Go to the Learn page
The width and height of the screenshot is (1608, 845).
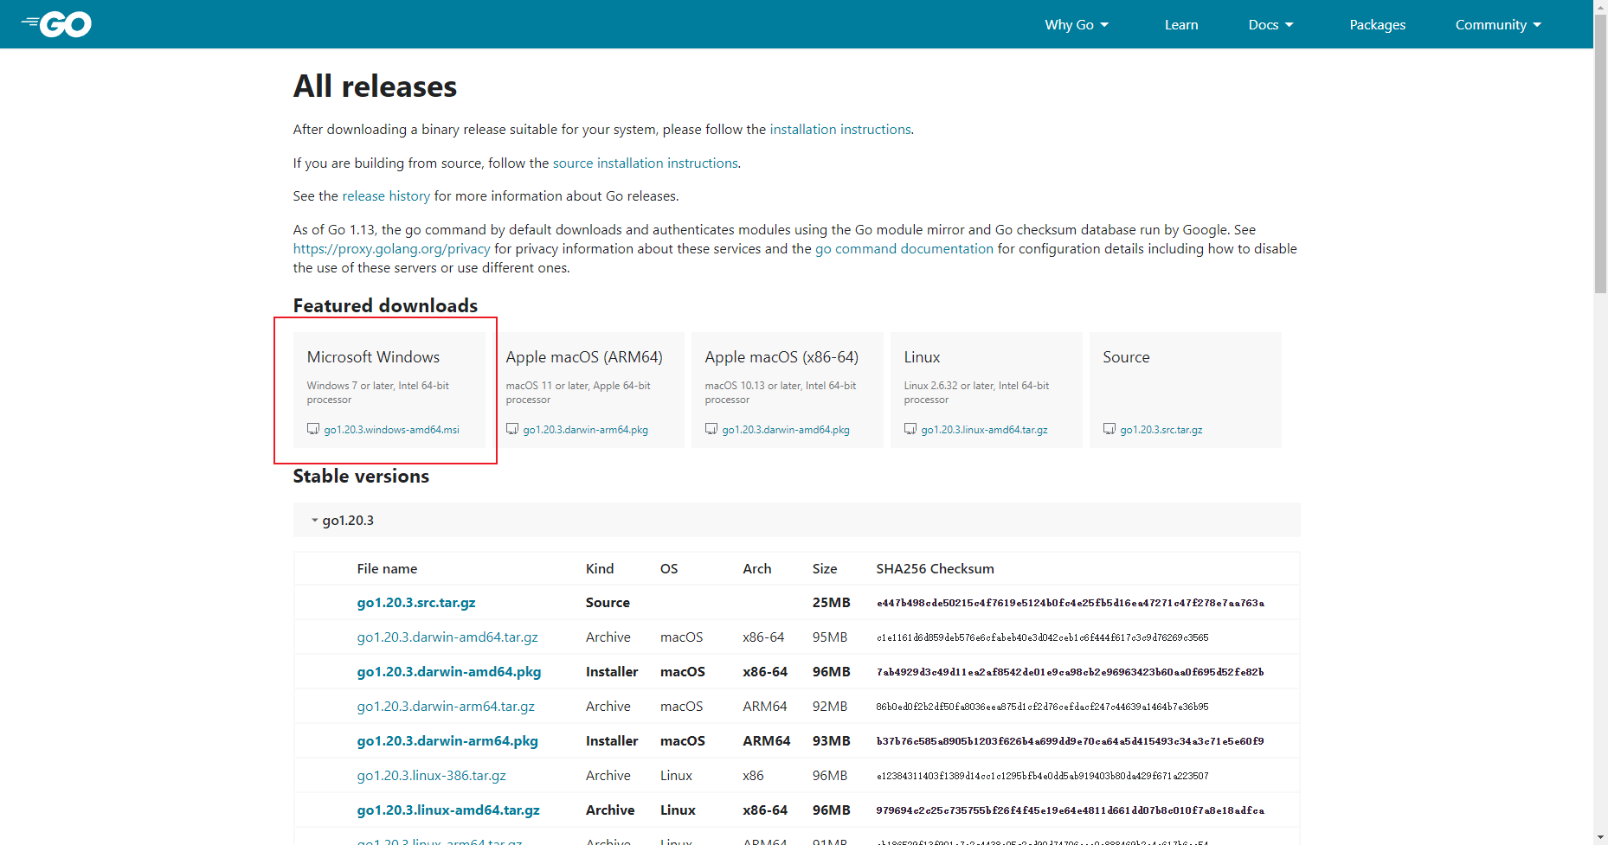(1181, 24)
